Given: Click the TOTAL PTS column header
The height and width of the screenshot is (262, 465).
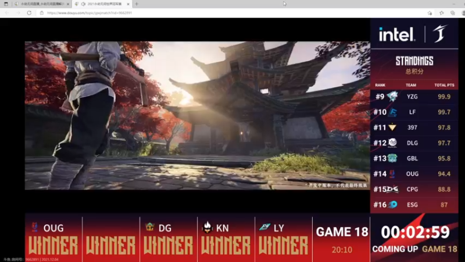Looking at the screenshot, I should click(x=444, y=85).
